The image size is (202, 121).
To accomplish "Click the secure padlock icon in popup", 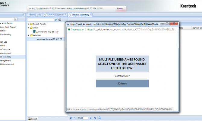I will pos(69,29).
